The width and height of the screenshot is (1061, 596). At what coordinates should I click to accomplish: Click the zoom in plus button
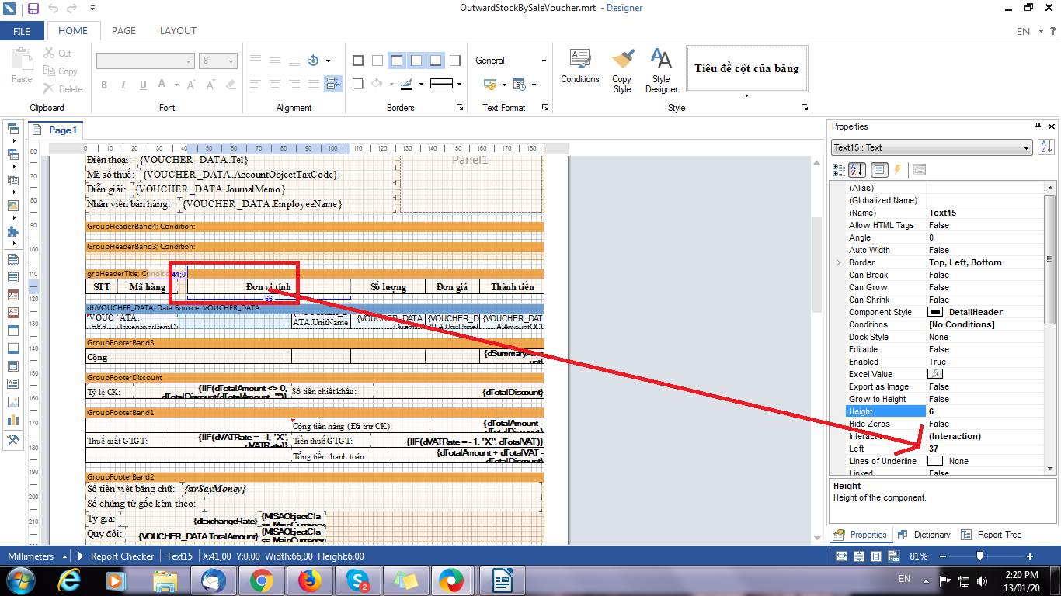(x=1030, y=556)
